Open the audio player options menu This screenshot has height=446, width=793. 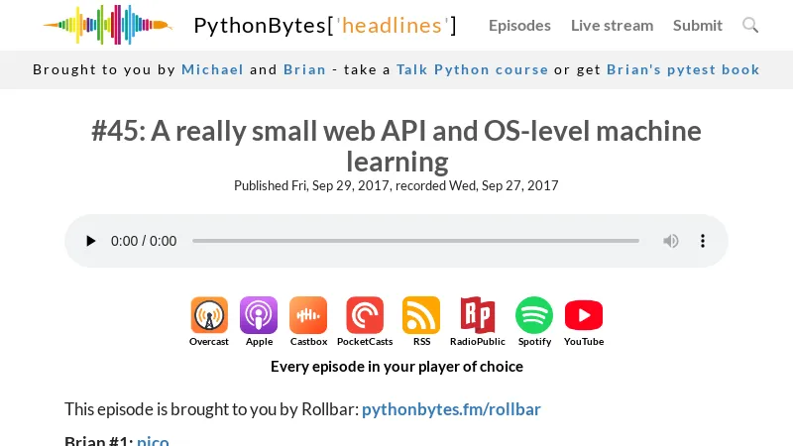click(x=703, y=241)
